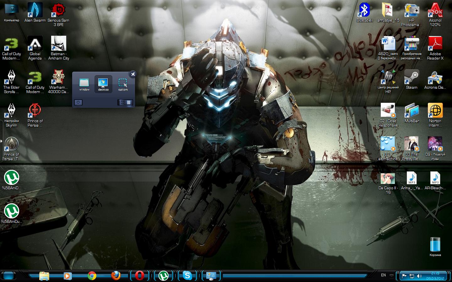Viewport: 452px width, 282px height.
Task: Select the Alcohol 120% shortcut
Action: (x=435, y=14)
